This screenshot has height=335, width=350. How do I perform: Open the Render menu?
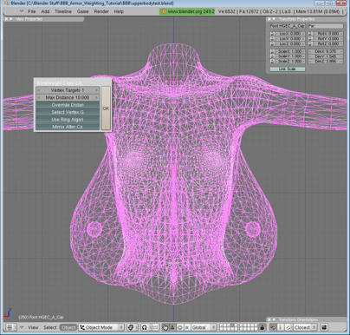click(101, 11)
